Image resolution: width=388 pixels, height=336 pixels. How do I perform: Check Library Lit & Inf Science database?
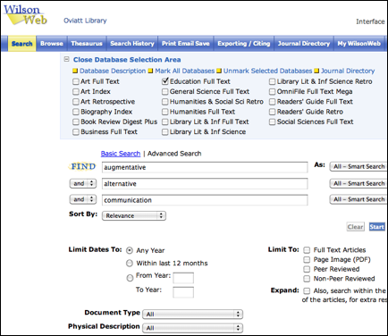(x=165, y=132)
